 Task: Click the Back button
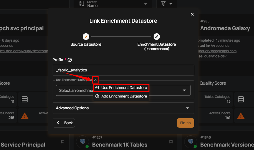pyautogui.click(x=64, y=123)
